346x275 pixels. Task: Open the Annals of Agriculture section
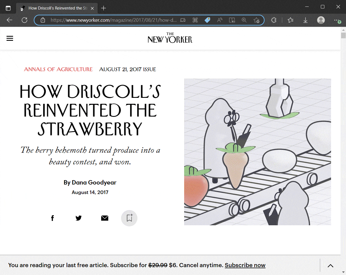[58, 69]
